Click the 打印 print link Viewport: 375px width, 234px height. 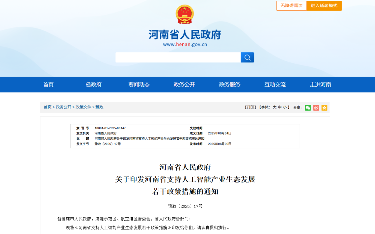250,107
